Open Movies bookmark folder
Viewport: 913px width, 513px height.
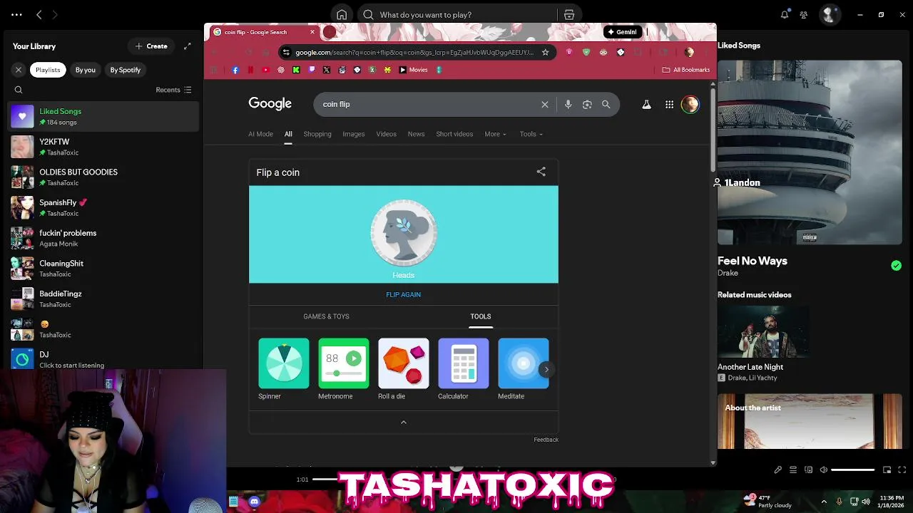point(414,70)
